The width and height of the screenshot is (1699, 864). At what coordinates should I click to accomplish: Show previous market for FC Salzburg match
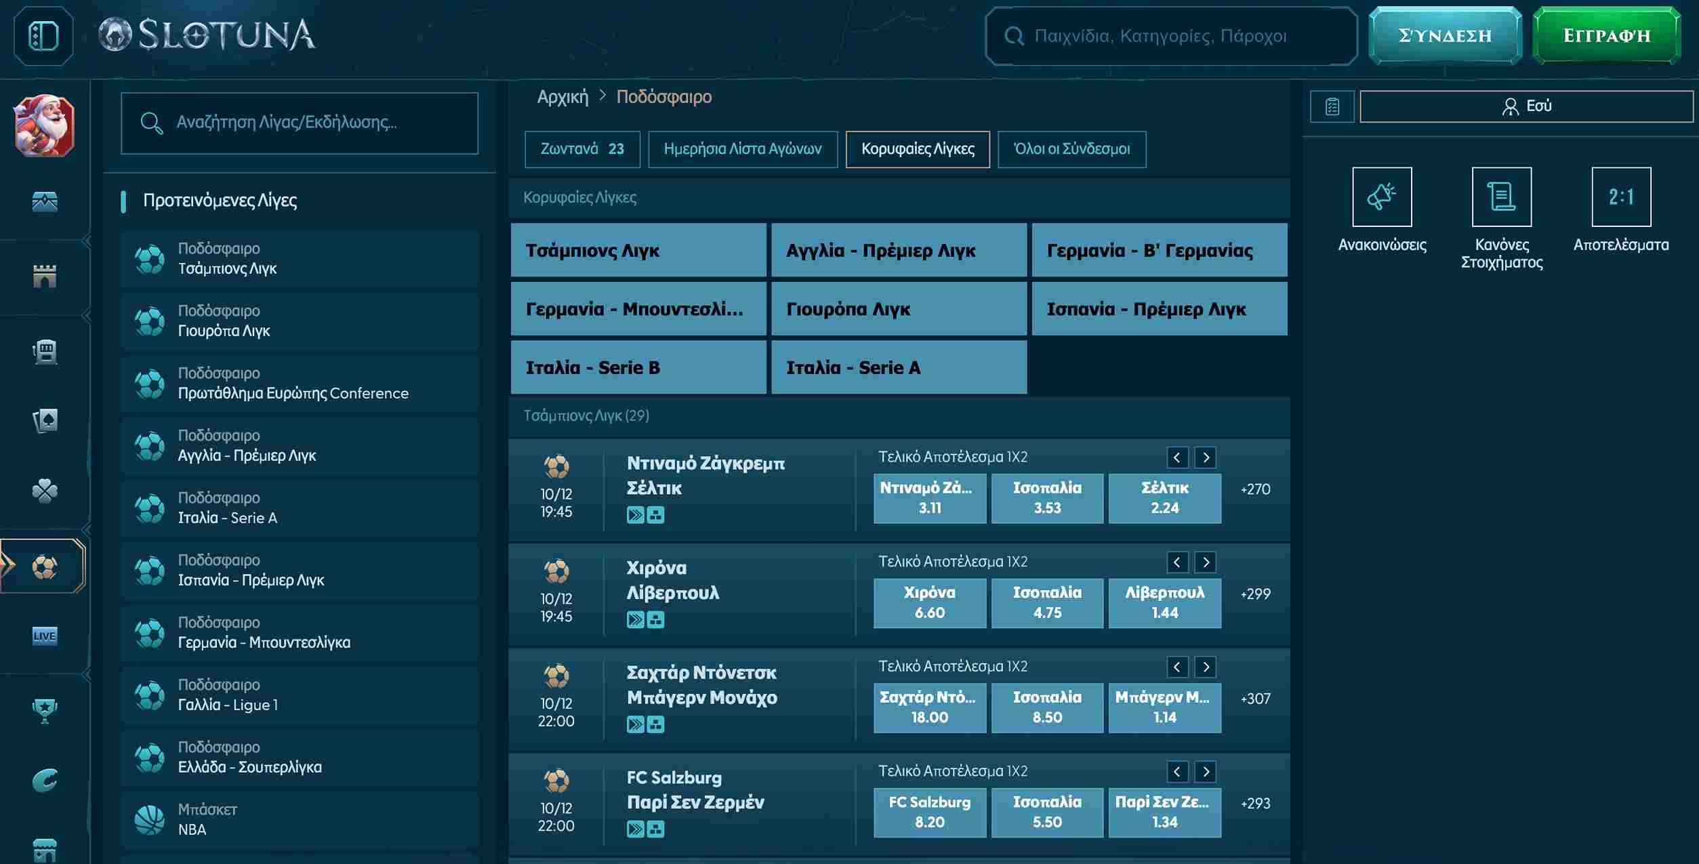pyautogui.click(x=1177, y=771)
